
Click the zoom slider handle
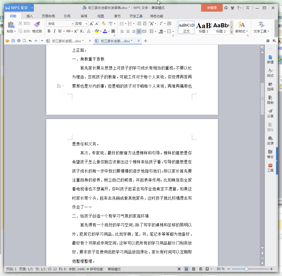coord(246,269)
